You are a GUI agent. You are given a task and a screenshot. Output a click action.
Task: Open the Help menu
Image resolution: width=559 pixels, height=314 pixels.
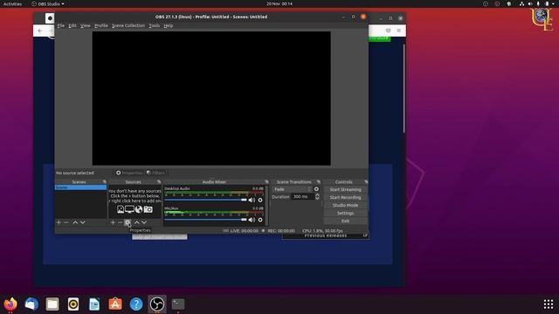tap(169, 25)
